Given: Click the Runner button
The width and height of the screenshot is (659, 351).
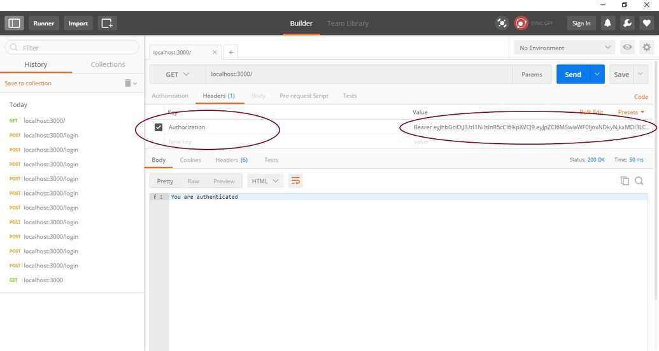Looking at the screenshot, I should pos(44,23).
